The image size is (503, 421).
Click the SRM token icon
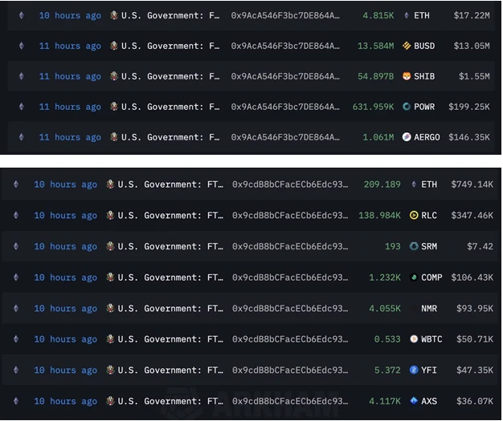[x=414, y=246]
